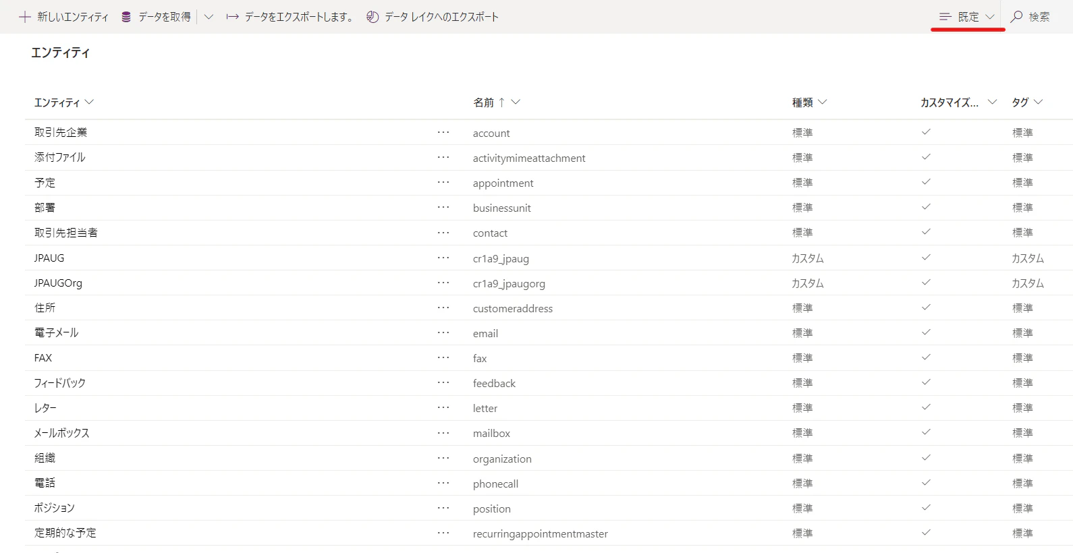The height and width of the screenshot is (553, 1073).
Task: Click the data lake export icon
Action: coord(373,17)
